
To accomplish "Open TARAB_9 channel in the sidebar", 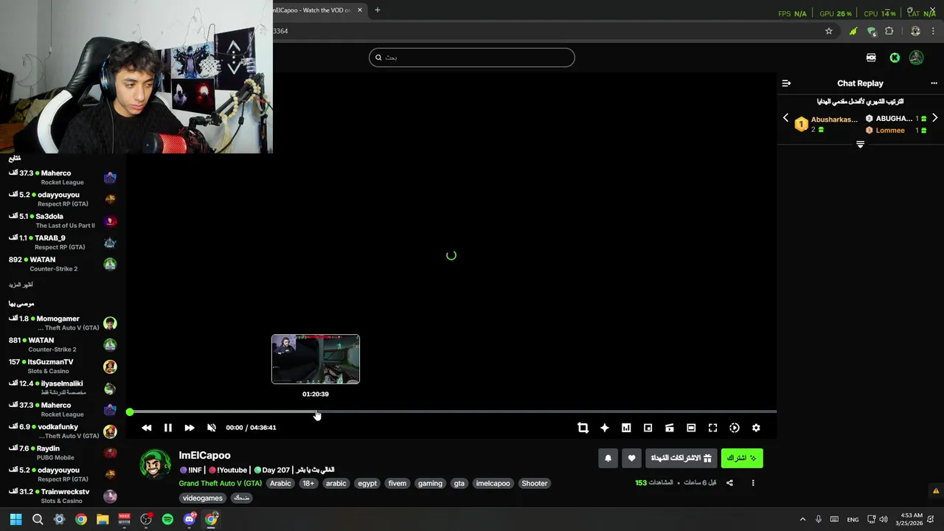I will [x=63, y=242].
